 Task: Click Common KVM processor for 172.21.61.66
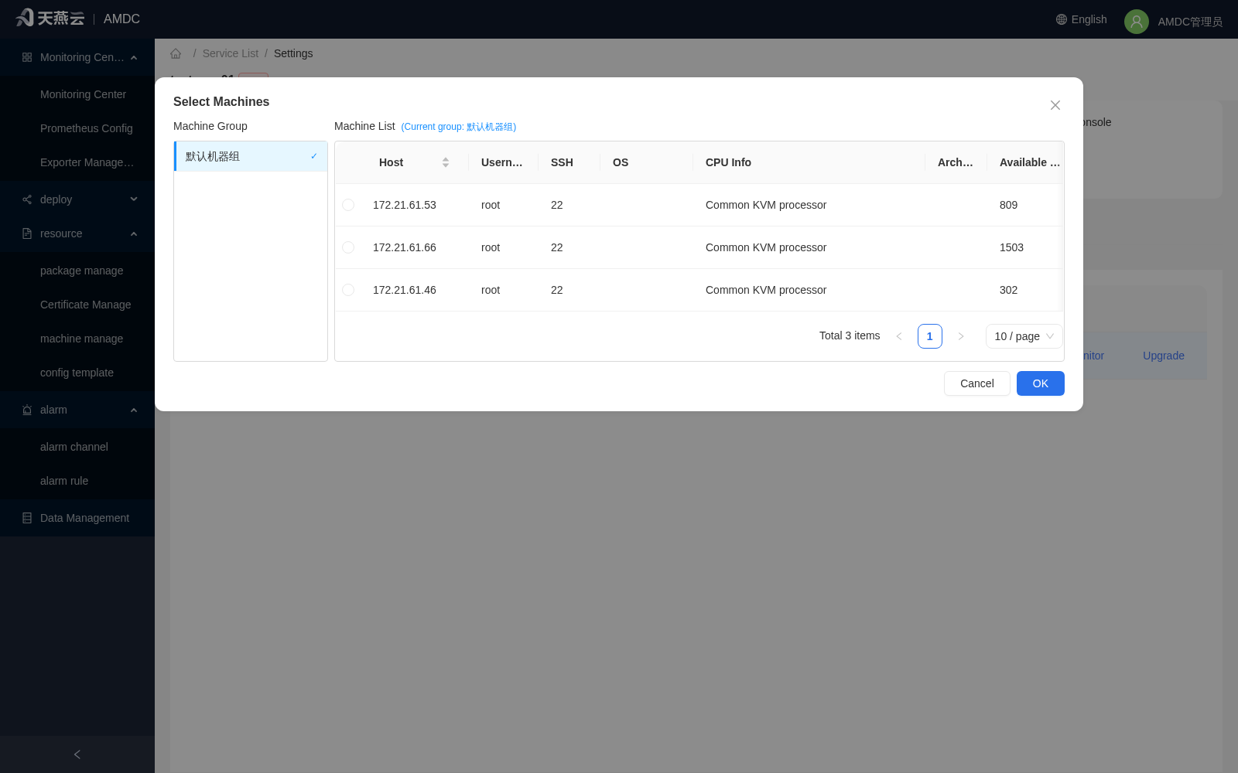click(766, 247)
